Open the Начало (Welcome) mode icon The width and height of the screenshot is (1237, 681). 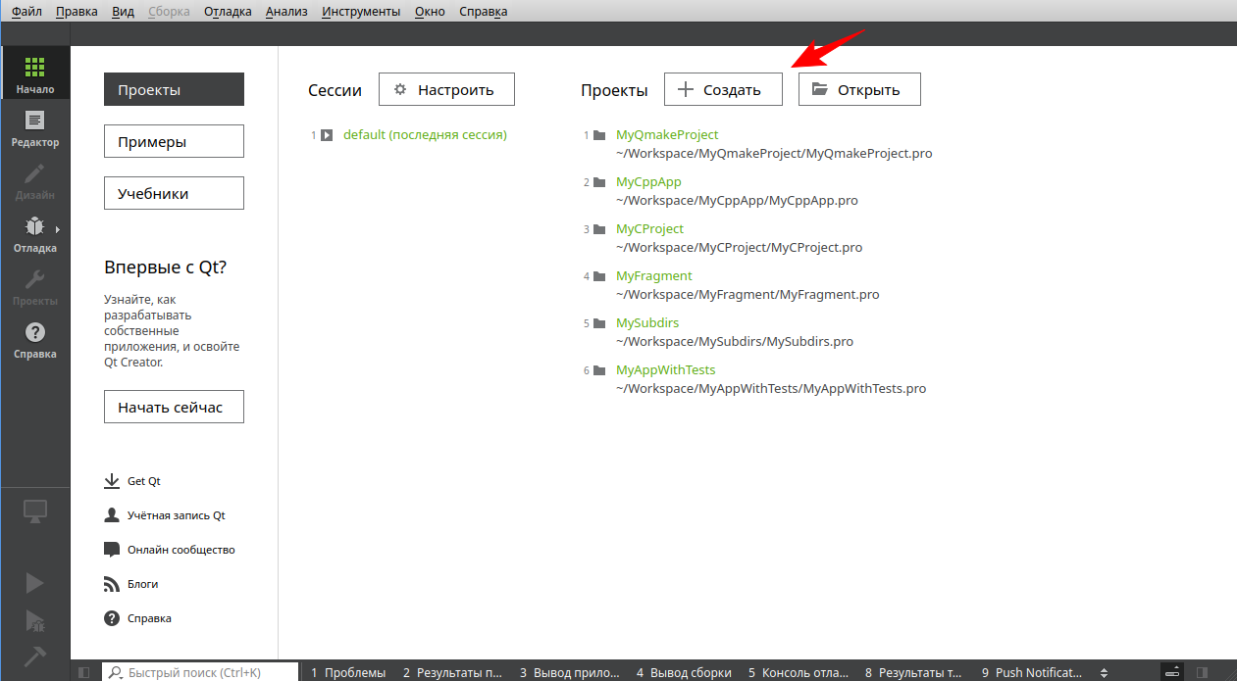click(35, 74)
